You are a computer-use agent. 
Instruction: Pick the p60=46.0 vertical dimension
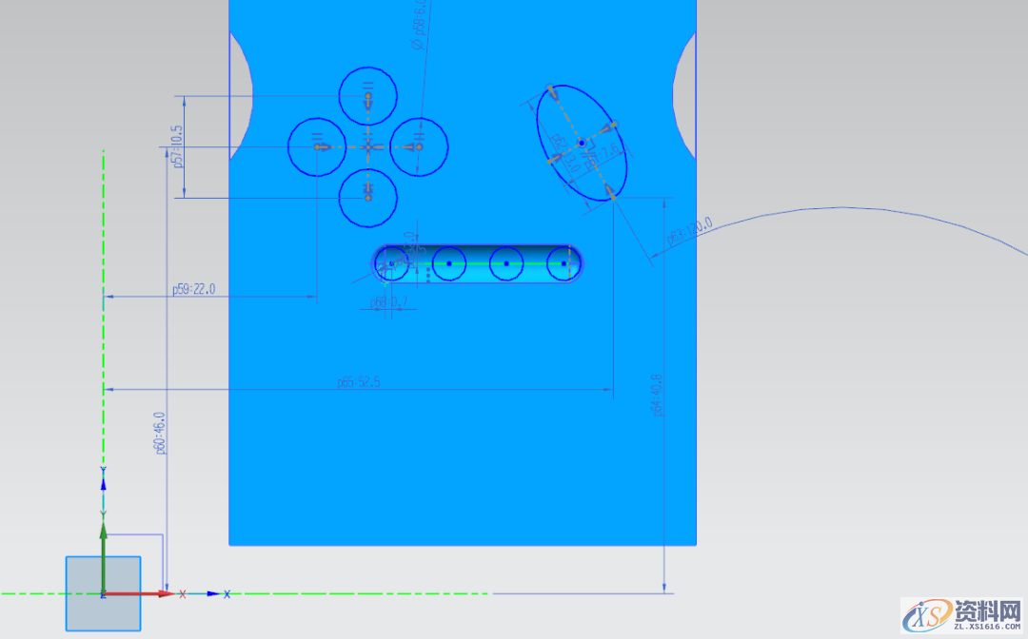160,433
